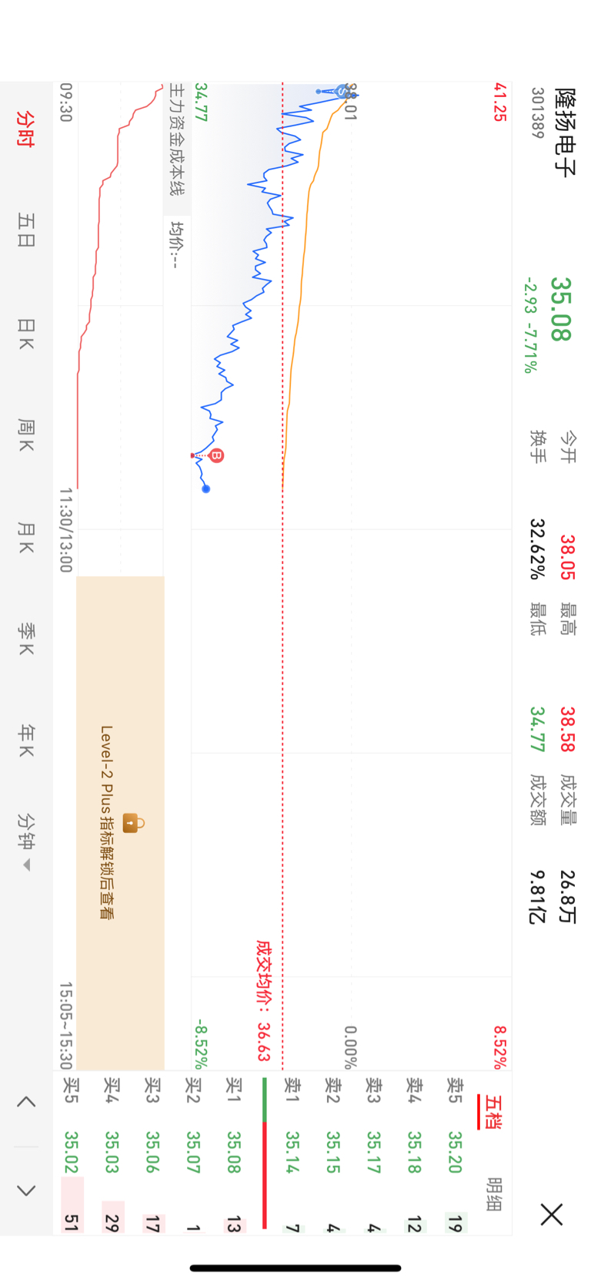Select the 分时 intraday tab
591x1283 pixels.
coord(26,129)
